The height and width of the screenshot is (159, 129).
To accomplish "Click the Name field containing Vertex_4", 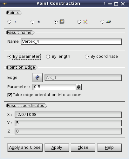I will (x=71, y=42).
